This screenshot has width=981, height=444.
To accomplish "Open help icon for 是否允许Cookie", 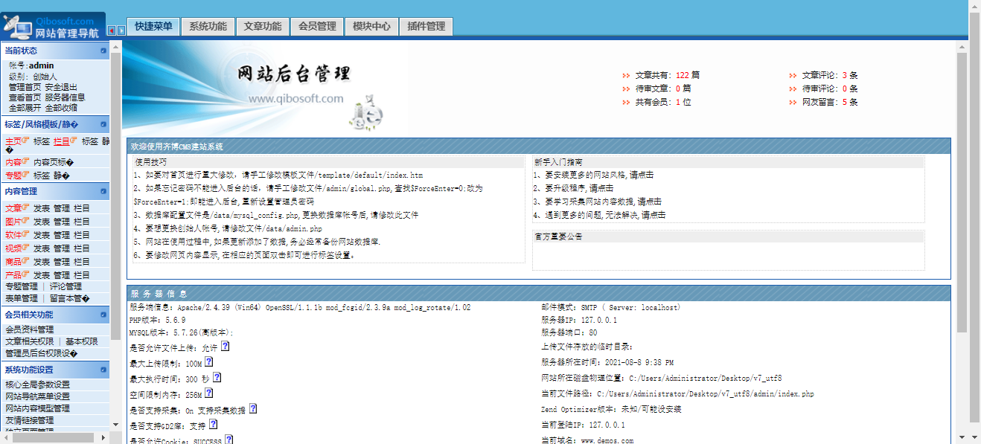I will [x=229, y=440].
